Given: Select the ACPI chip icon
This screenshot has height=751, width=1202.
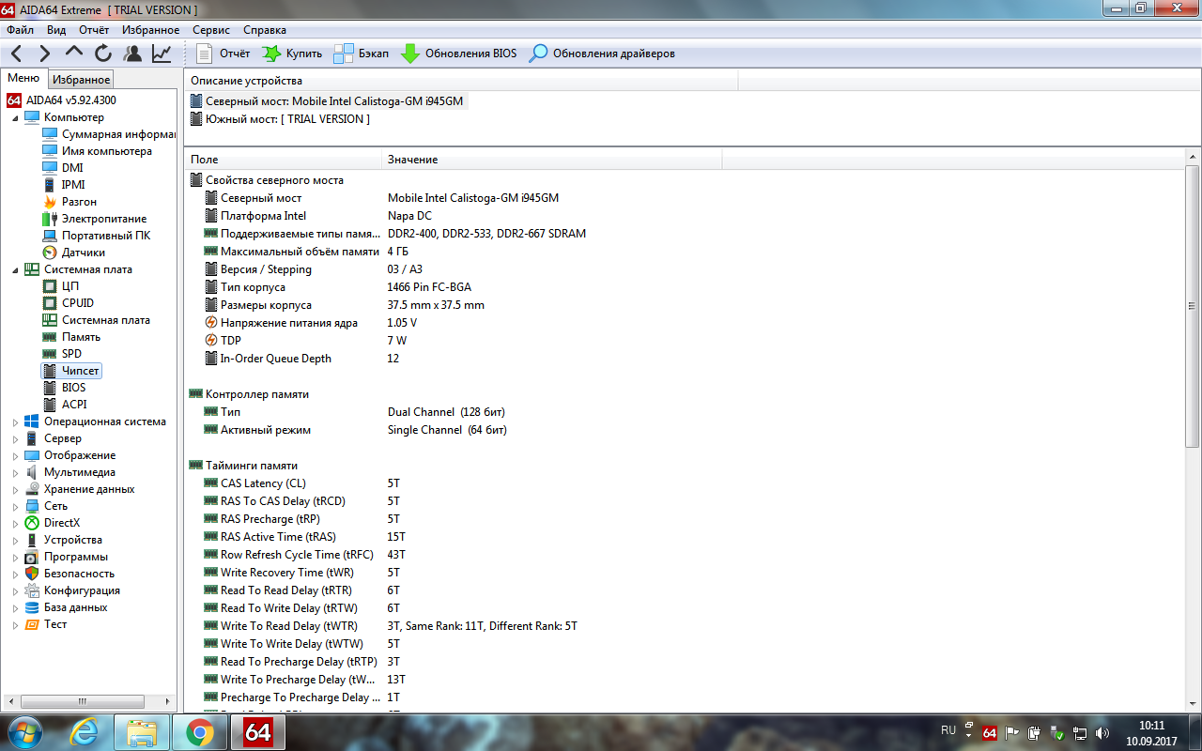Looking at the screenshot, I should point(50,405).
